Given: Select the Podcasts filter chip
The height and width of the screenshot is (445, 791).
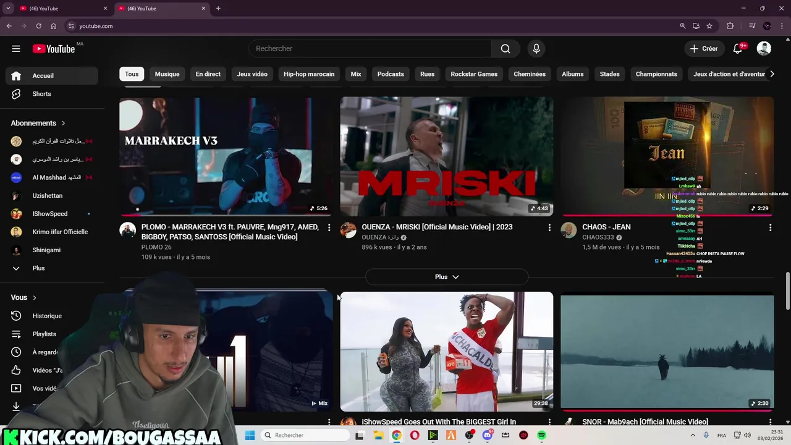Looking at the screenshot, I should [391, 74].
